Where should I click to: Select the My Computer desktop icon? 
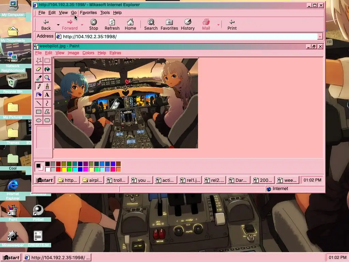click(x=13, y=9)
